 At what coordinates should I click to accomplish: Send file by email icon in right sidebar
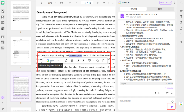pyautogui.click(x=181, y=34)
